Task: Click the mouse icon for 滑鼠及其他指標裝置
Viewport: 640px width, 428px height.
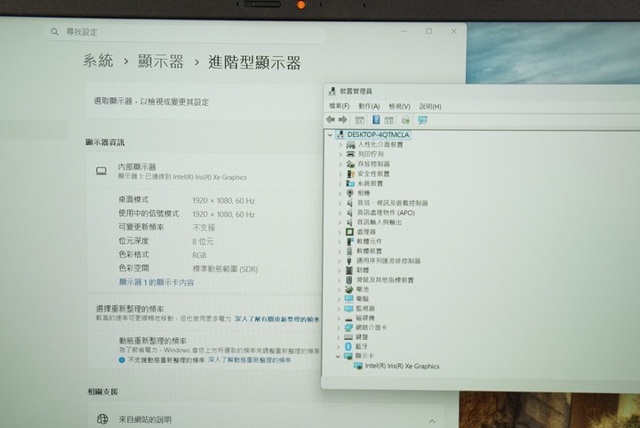Action: coord(349,279)
